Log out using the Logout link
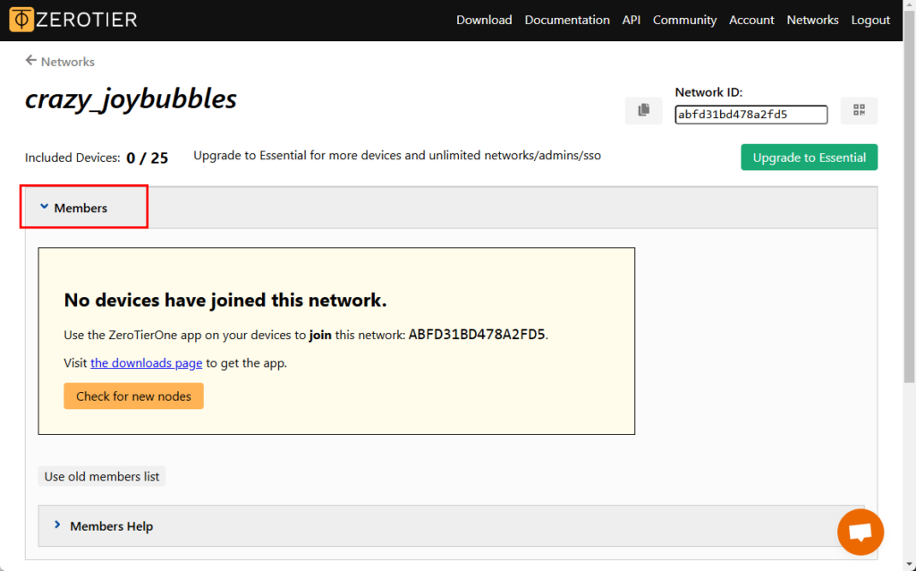The width and height of the screenshot is (916, 571). click(870, 20)
